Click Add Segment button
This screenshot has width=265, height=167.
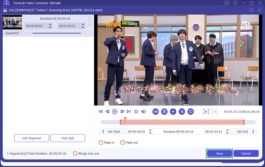[31, 138]
